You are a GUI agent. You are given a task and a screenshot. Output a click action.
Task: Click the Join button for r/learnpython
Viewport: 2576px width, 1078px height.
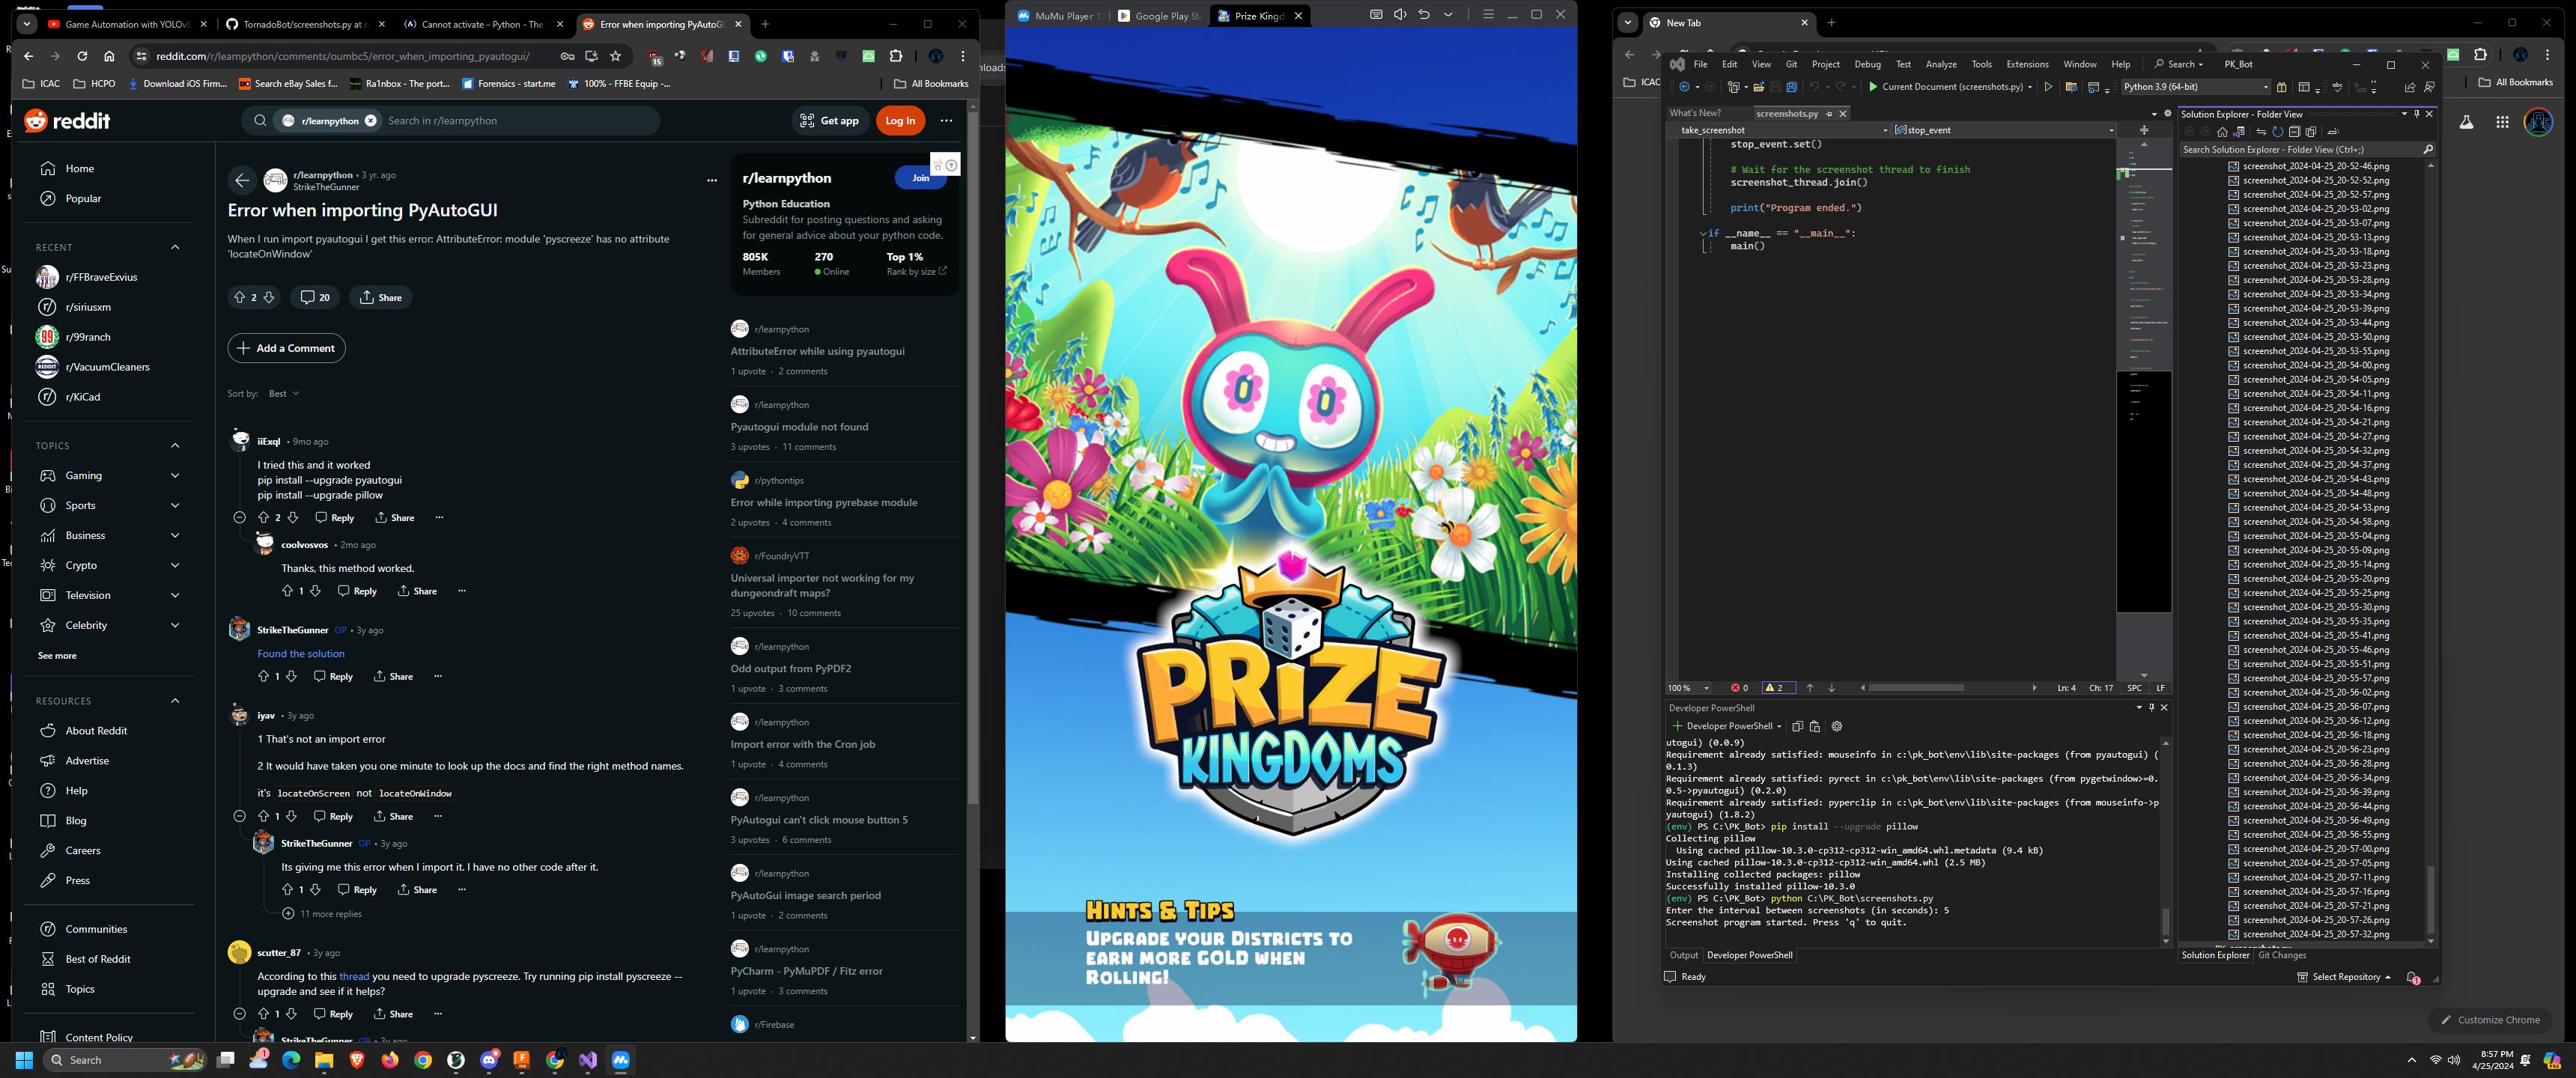[920, 178]
